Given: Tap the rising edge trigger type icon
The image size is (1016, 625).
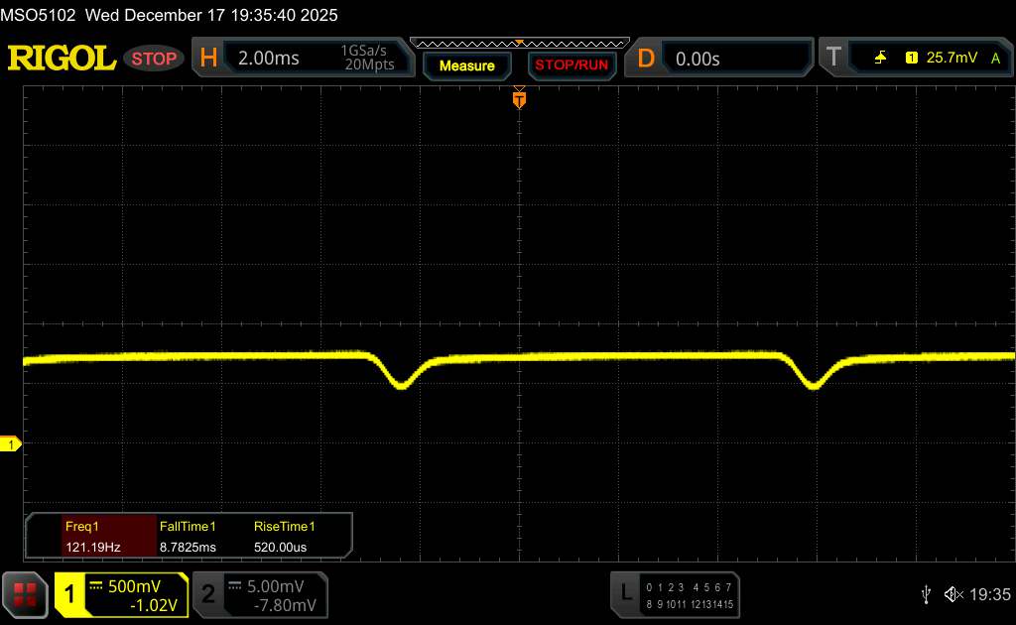Looking at the screenshot, I should point(880,59).
